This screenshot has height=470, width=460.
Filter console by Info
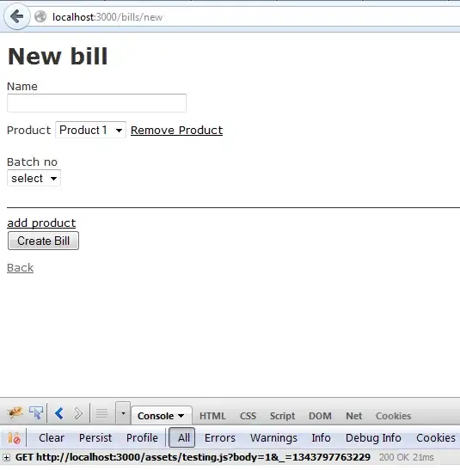(321, 438)
